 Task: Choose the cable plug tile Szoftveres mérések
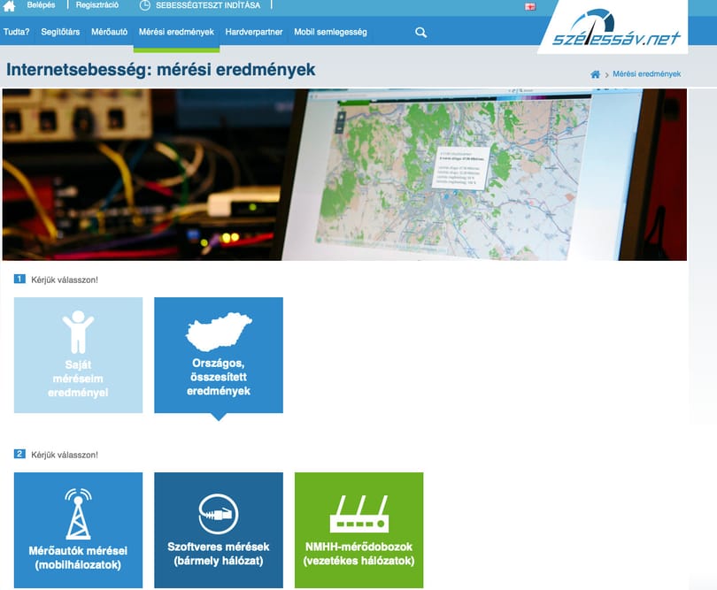coord(219,530)
